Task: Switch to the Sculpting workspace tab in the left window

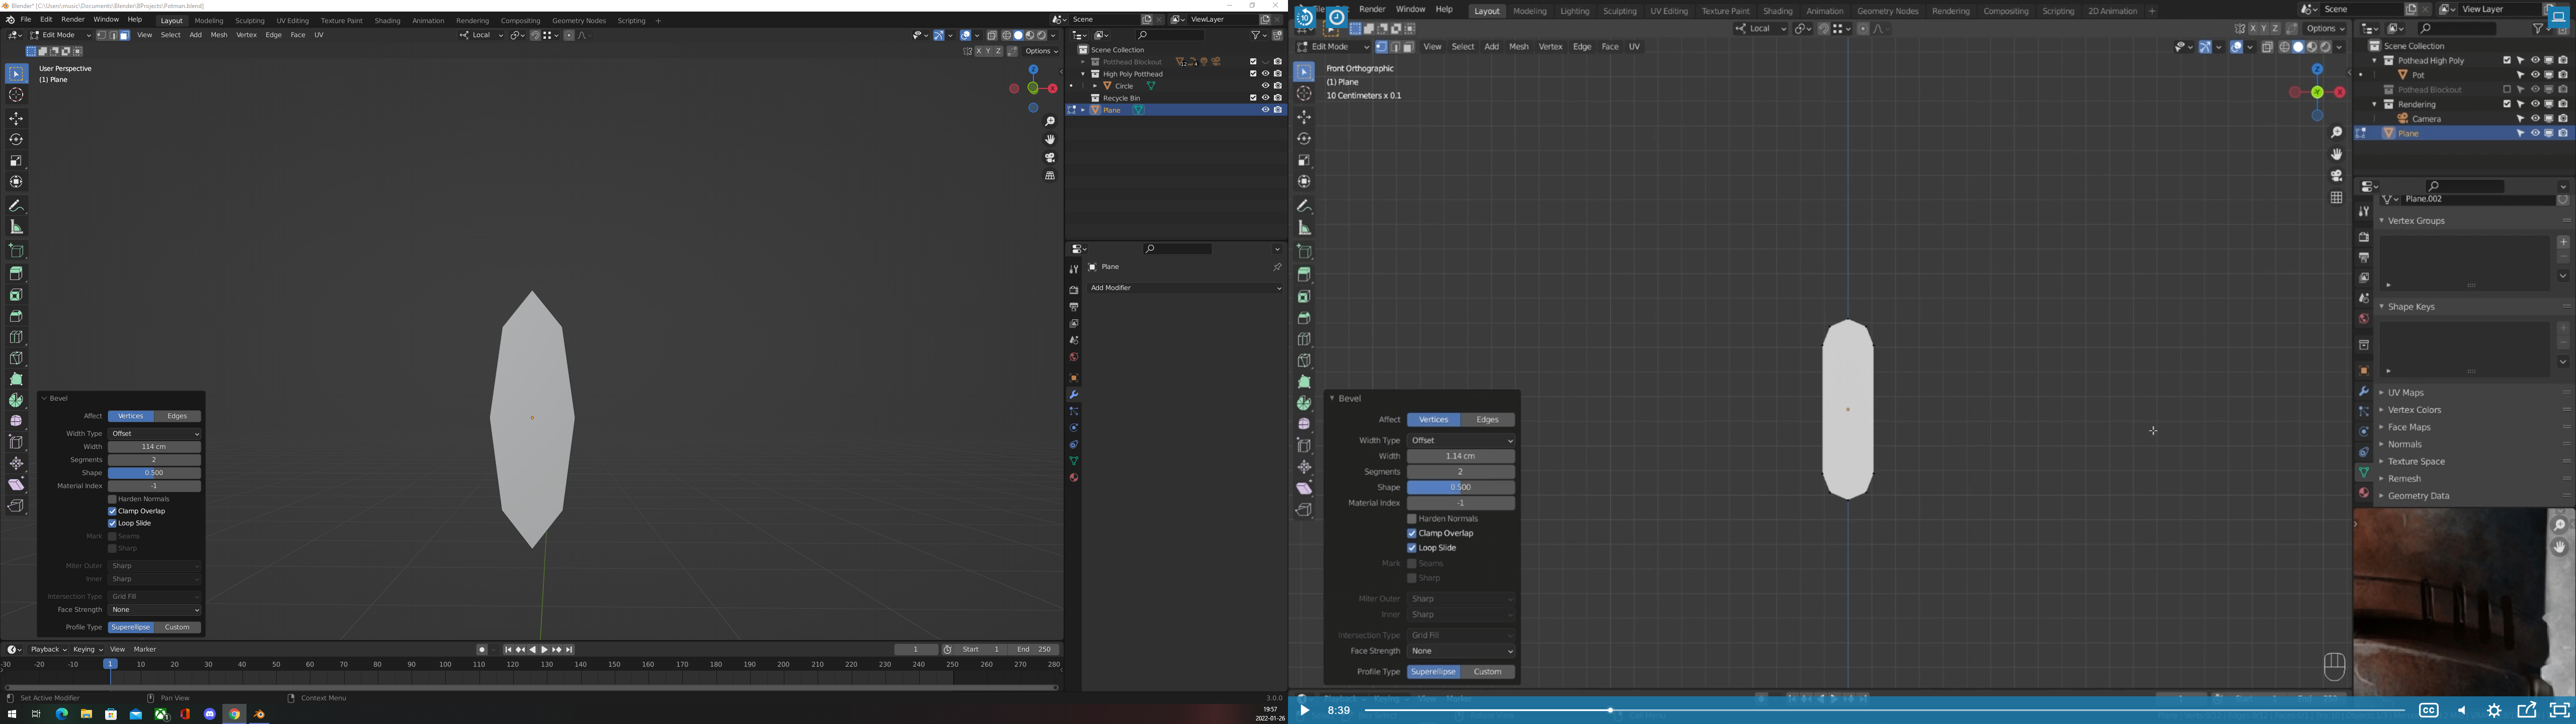Action: [x=250, y=21]
